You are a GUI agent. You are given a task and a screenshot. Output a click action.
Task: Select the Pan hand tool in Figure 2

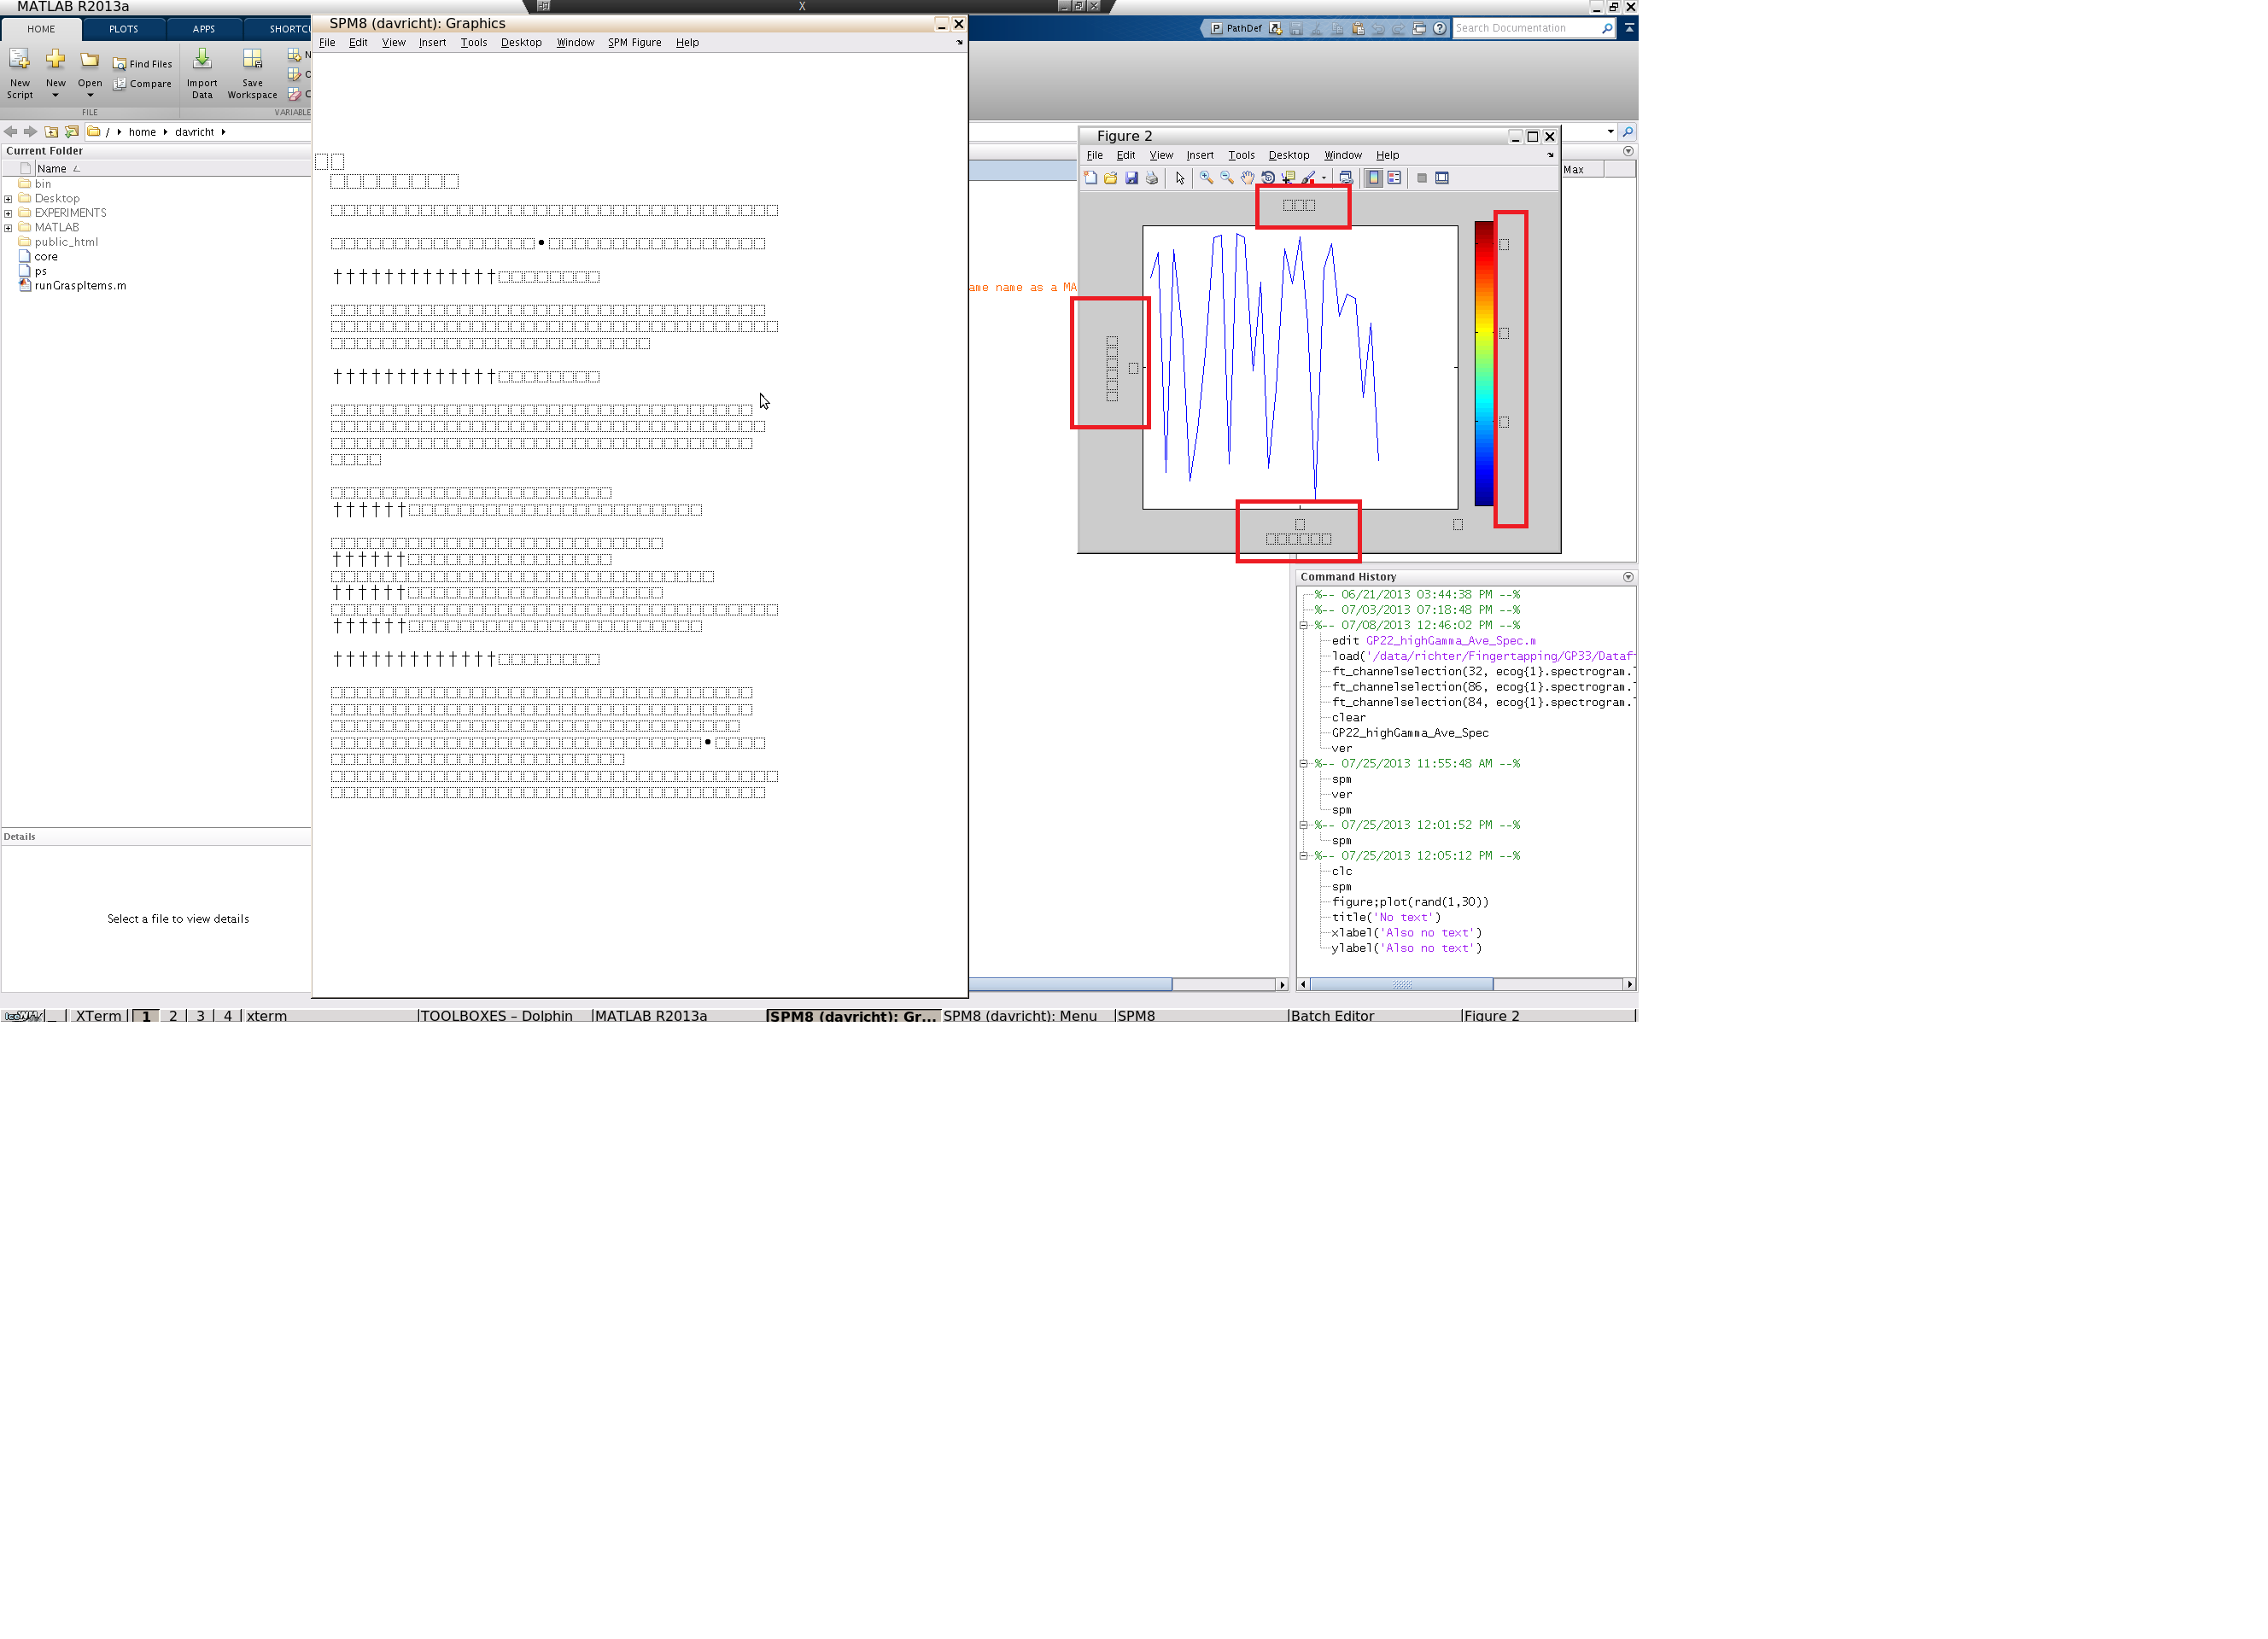[x=1247, y=178]
